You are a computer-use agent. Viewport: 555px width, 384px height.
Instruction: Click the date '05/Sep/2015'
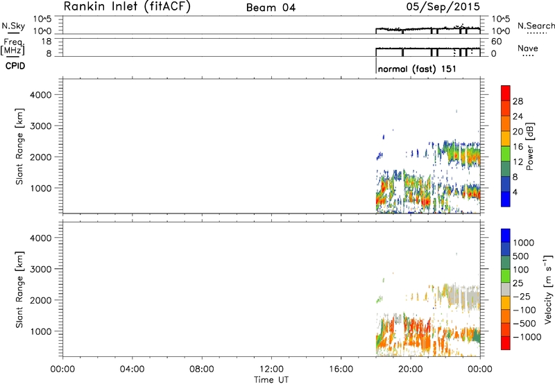coord(443,6)
